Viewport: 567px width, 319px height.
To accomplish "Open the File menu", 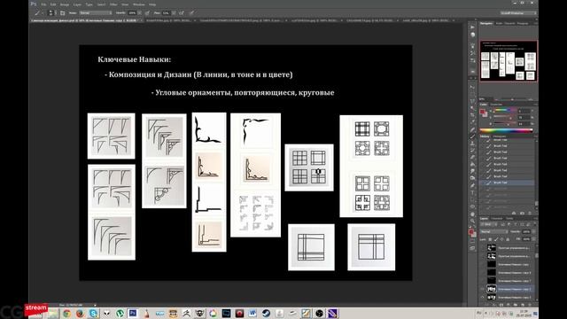I will click(x=43, y=4).
